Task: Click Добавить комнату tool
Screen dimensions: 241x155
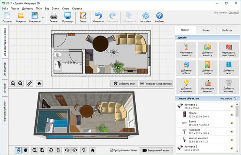Action: [208, 50]
